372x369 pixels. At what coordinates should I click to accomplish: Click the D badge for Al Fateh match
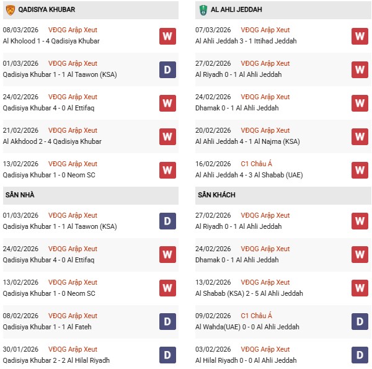click(x=167, y=322)
